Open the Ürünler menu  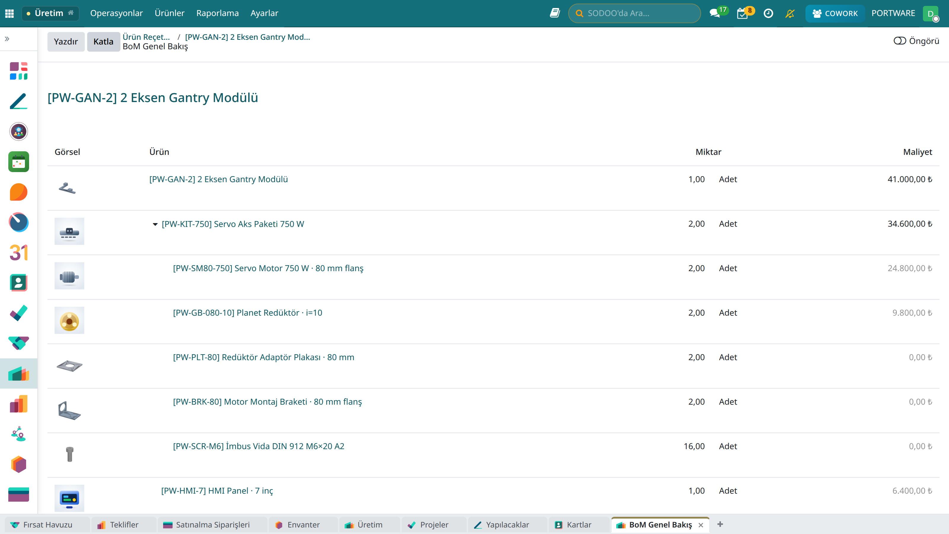pyautogui.click(x=169, y=13)
